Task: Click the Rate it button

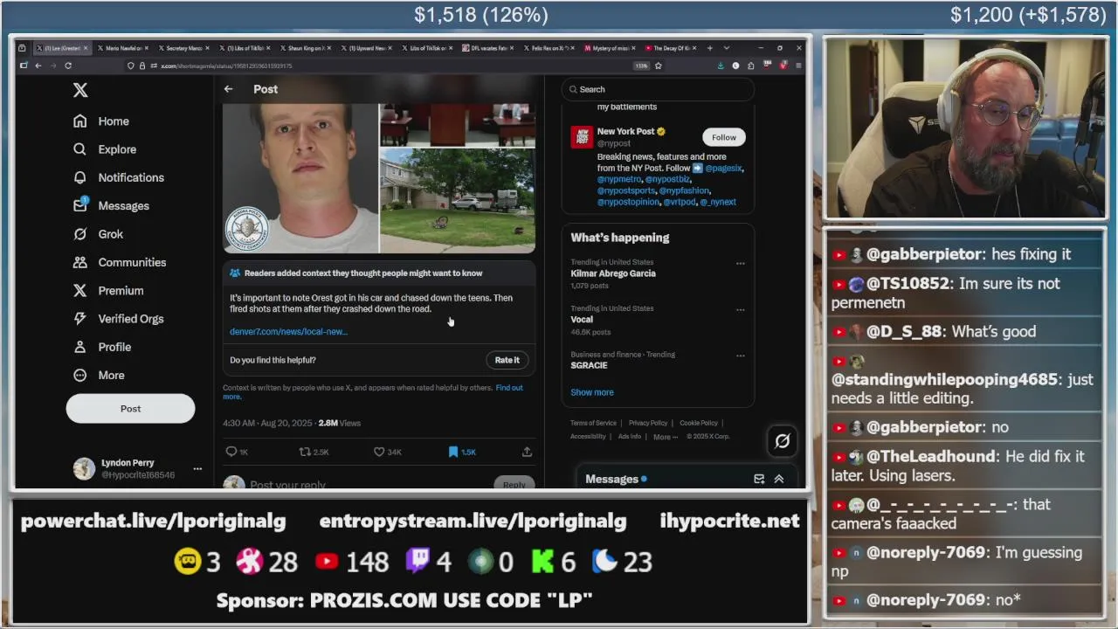Action: [507, 360]
